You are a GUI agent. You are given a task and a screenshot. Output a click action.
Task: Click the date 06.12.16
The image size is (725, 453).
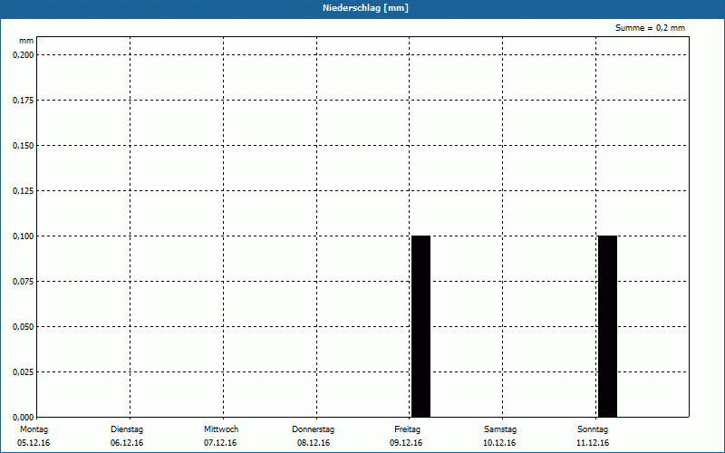tap(127, 443)
